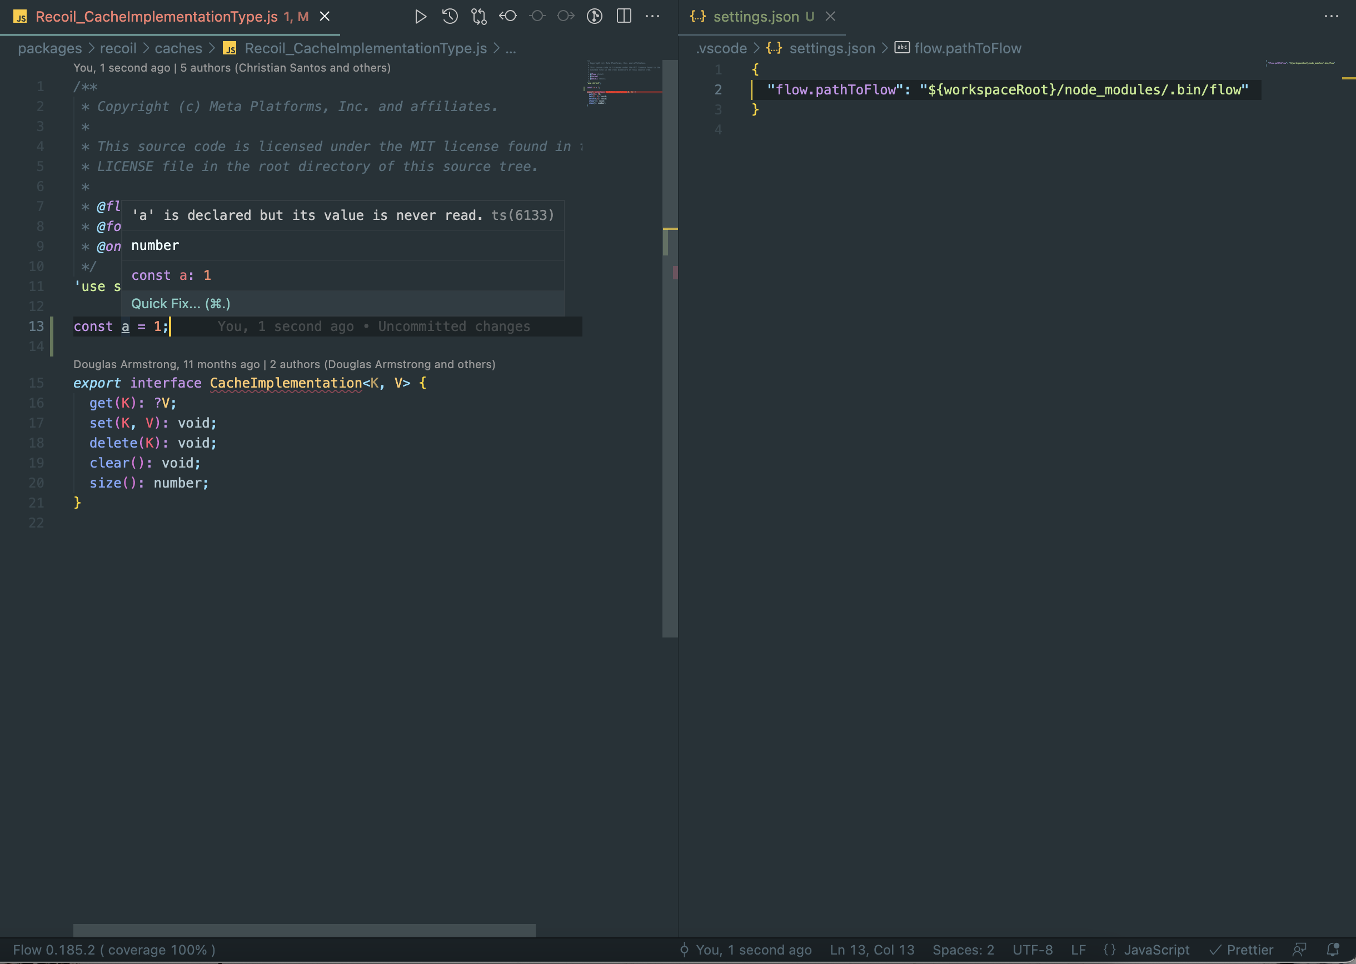Close the settings.json tab

click(830, 17)
